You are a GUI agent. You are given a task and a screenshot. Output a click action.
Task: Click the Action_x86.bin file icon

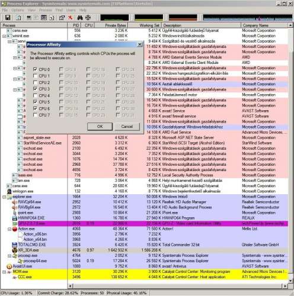[20, 234]
